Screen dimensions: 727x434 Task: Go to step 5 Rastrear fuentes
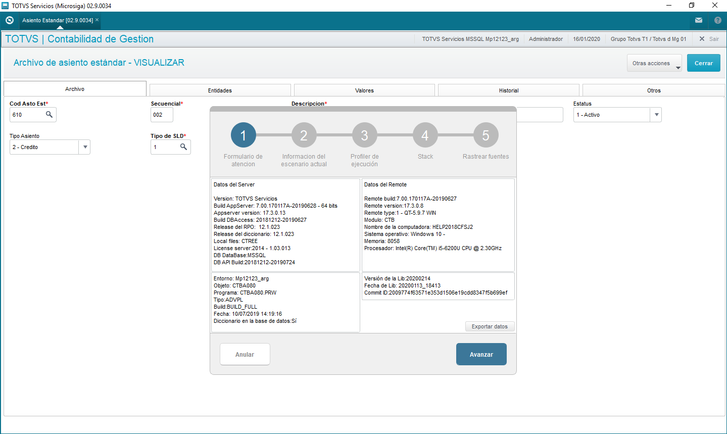(x=486, y=135)
